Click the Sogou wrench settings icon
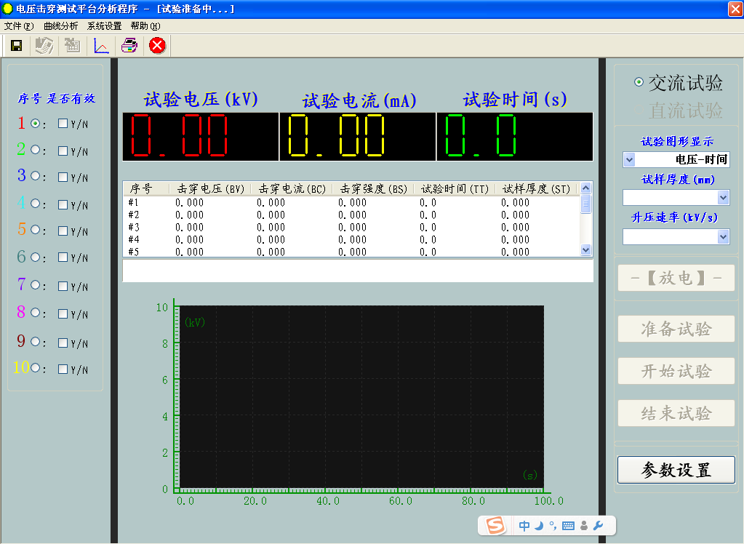 599,526
